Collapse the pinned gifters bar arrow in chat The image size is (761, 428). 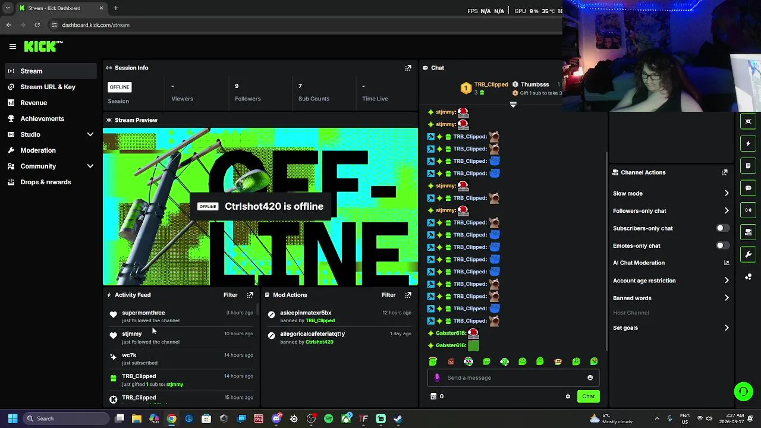[513, 105]
